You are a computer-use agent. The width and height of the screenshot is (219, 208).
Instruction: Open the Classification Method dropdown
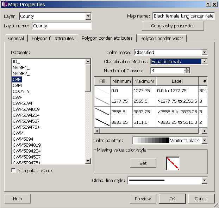(204, 61)
